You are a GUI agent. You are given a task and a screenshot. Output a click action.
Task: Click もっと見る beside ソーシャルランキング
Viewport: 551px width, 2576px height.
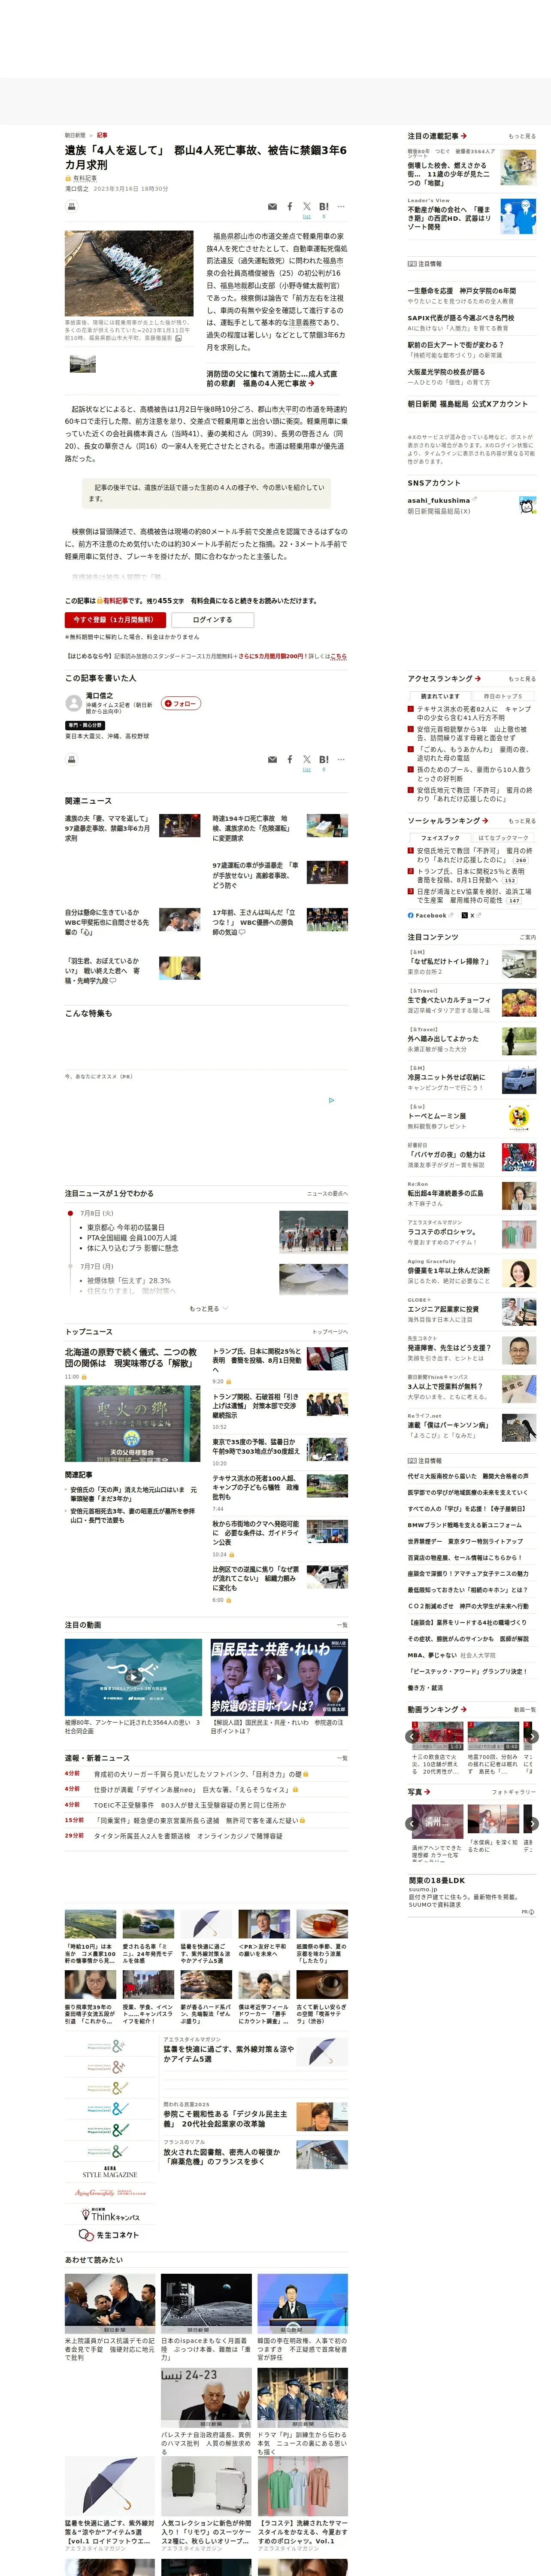point(521,821)
